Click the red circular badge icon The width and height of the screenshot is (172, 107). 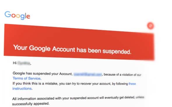tap(150, 26)
